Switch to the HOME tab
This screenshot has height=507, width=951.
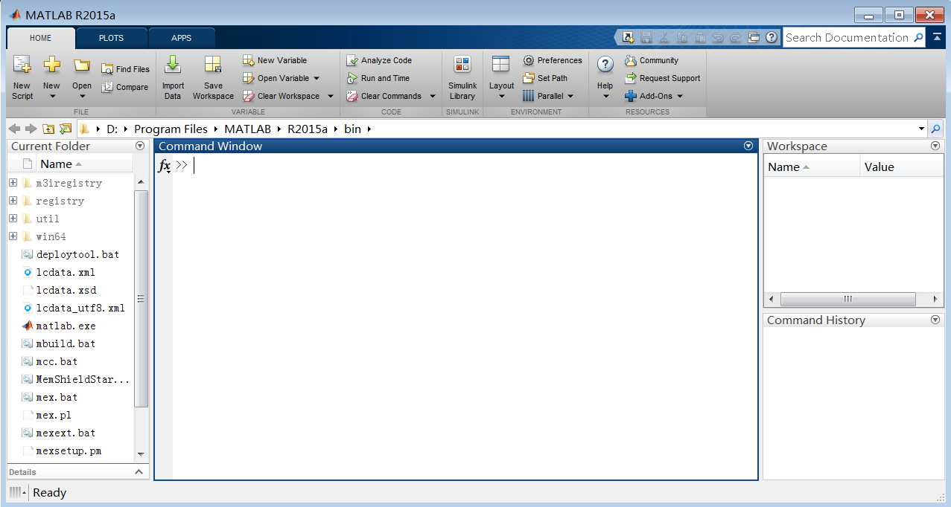[41, 38]
